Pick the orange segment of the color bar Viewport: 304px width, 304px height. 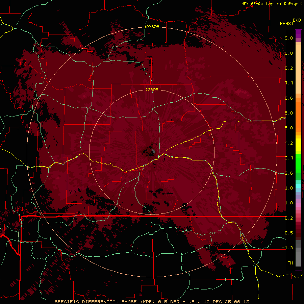[298, 116]
